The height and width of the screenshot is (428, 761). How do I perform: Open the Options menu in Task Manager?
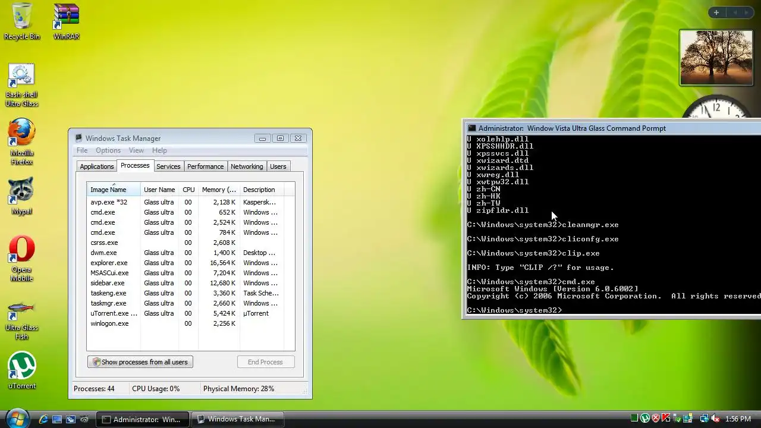coord(108,150)
